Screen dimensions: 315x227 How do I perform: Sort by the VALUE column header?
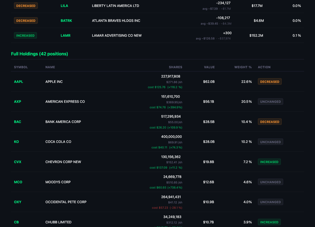[x=209, y=67]
